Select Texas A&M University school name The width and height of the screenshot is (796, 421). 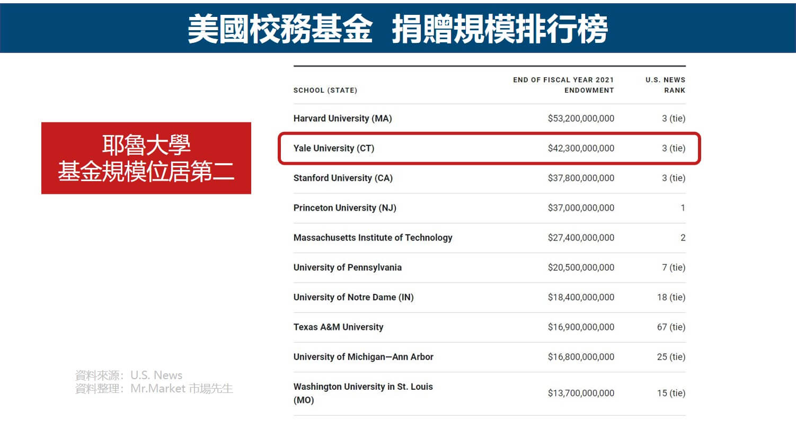(x=338, y=327)
